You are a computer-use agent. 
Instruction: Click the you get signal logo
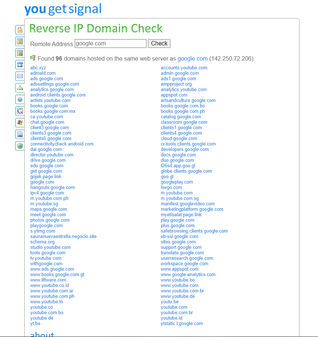pyautogui.click(x=63, y=9)
